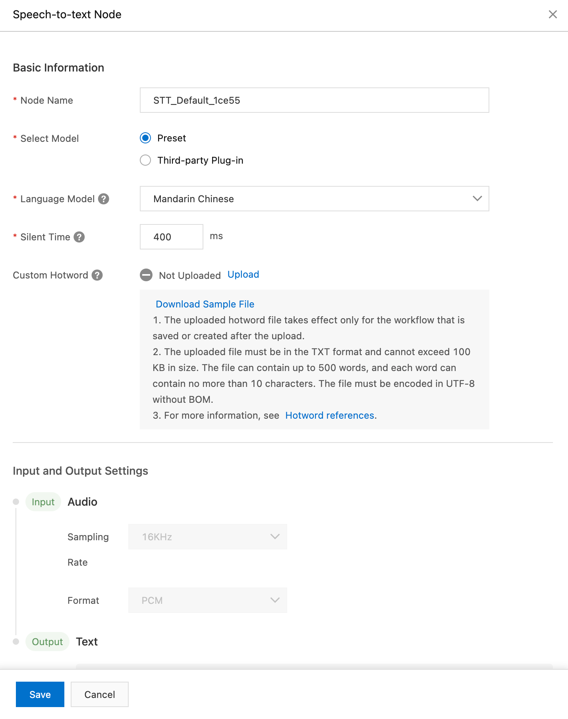Open the Mandarin Chinese language dropdown
Screen dimensions: 568x719
[x=314, y=199]
